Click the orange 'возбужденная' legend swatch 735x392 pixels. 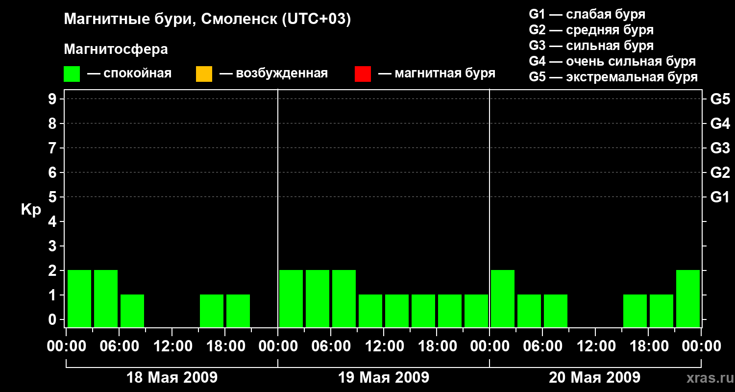point(204,74)
